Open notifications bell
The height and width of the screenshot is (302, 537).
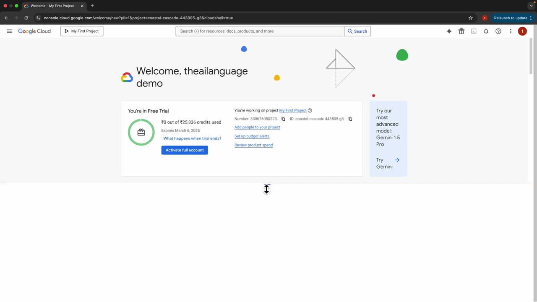[x=486, y=31]
